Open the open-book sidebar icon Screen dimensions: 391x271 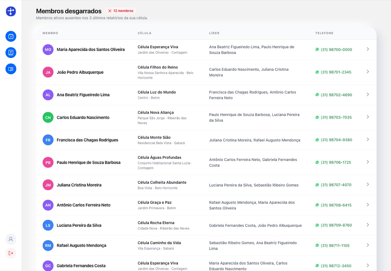click(11, 69)
